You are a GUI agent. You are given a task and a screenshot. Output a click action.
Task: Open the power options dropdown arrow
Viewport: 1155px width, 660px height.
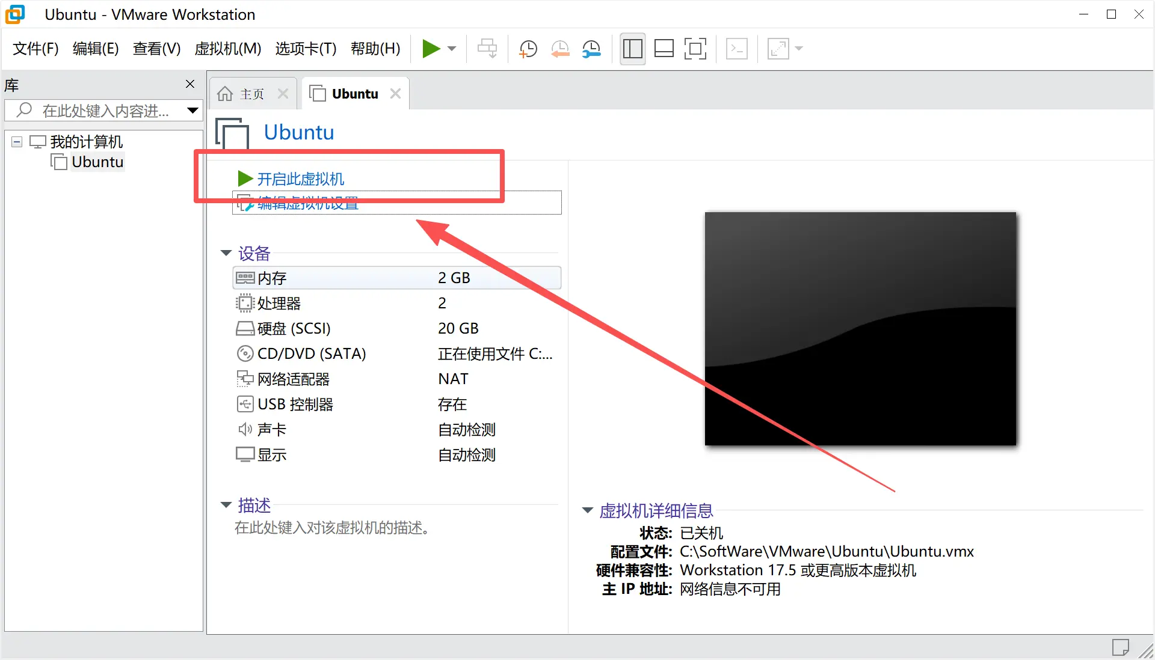(452, 49)
